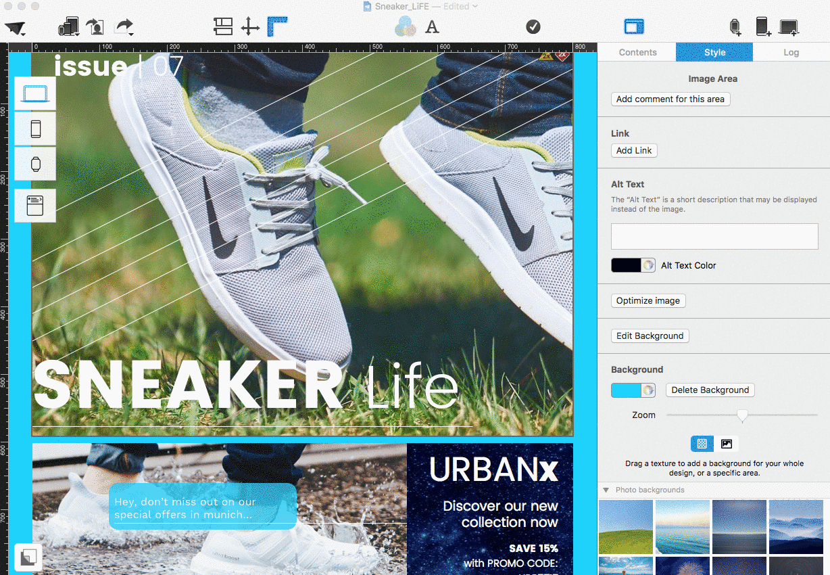The image size is (830, 575).
Task: Choose the dark ocean horizon photo background
Action: point(739,526)
